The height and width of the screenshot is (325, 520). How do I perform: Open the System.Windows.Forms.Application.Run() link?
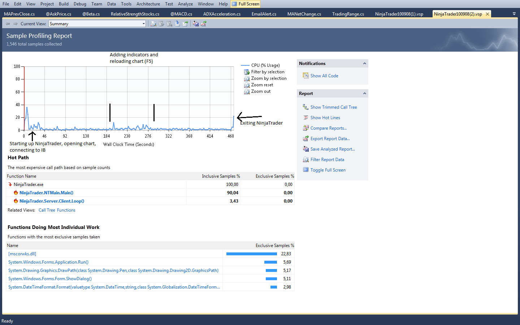click(x=48, y=262)
